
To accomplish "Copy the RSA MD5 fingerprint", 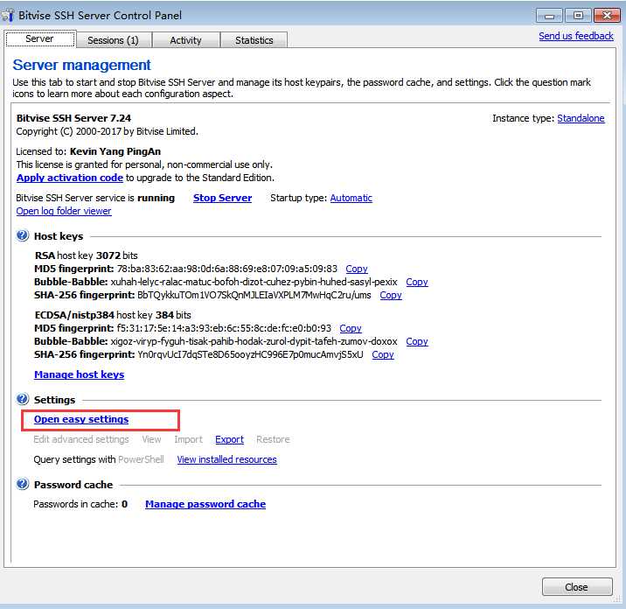I will [x=357, y=269].
